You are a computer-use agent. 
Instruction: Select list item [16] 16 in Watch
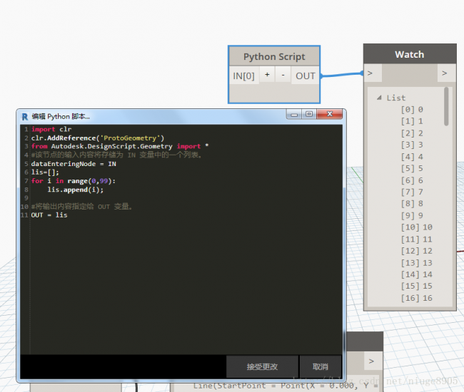click(416, 298)
